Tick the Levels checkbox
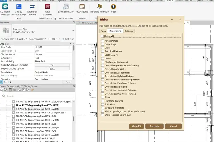The image size is (214, 142). tap(102, 58)
